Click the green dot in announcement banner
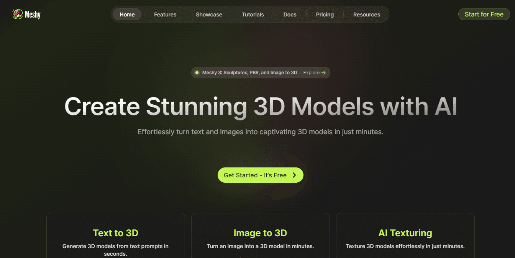The image size is (515, 258). [x=197, y=73]
